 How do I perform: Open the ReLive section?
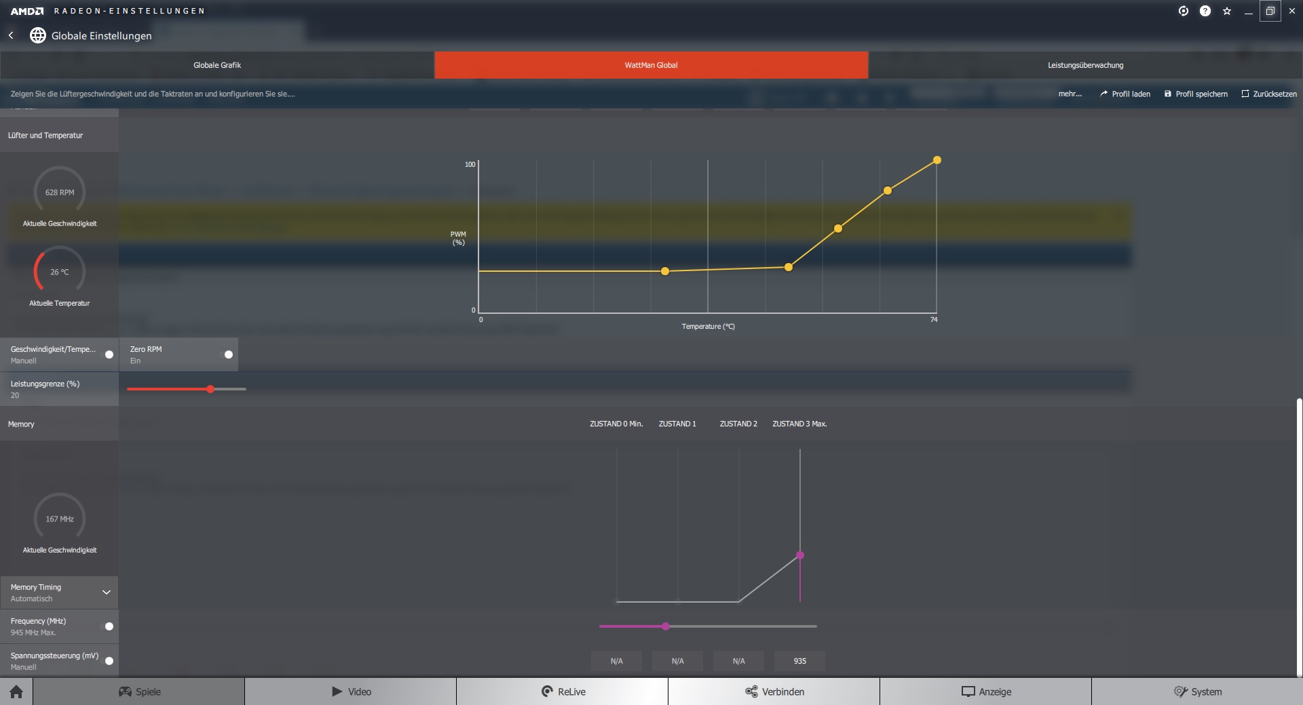click(x=563, y=691)
